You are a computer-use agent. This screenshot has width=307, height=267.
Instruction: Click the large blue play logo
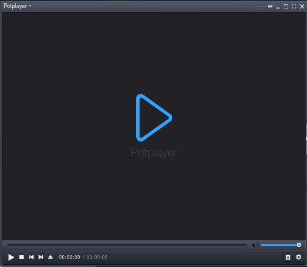(x=154, y=118)
